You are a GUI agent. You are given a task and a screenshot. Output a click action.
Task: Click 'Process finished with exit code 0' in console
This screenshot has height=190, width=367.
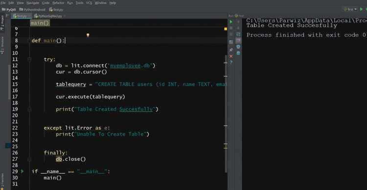306,35
